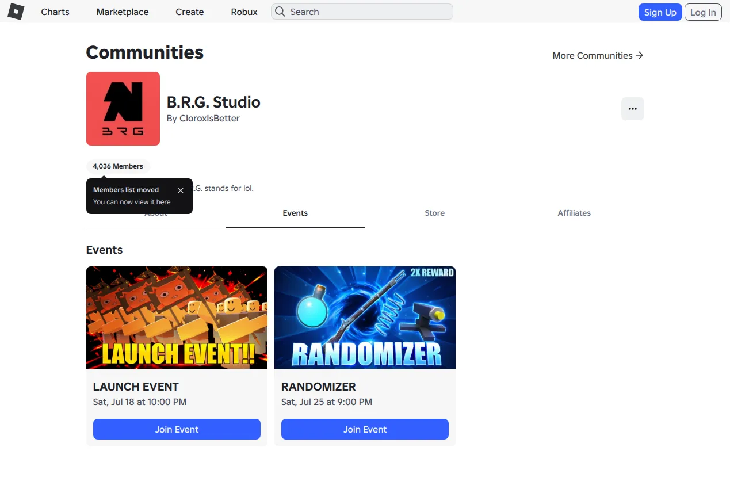Click the Log In button
Image resolution: width=730 pixels, height=489 pixels.
click(x=703, y=12)
